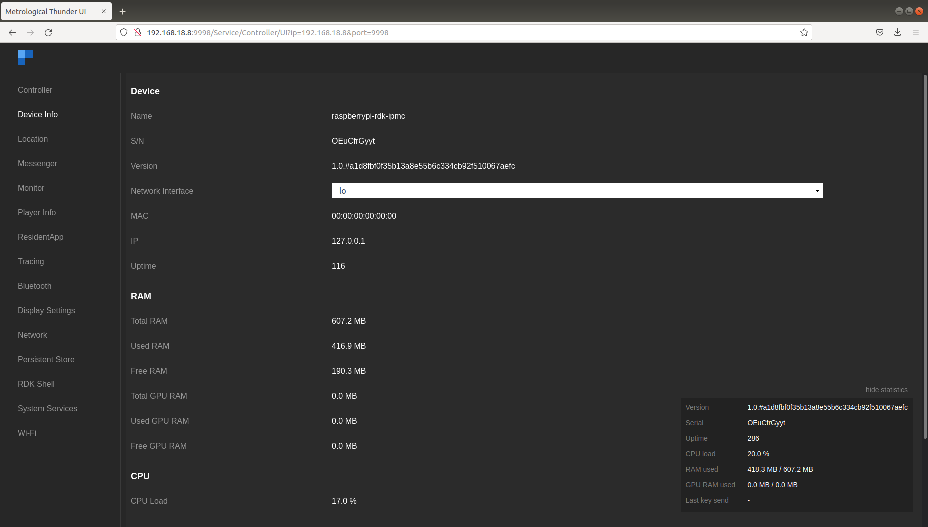928x527 pixels.
Task: Click the blocked permissions icon in address bar
Action: [x=137, y=32]
